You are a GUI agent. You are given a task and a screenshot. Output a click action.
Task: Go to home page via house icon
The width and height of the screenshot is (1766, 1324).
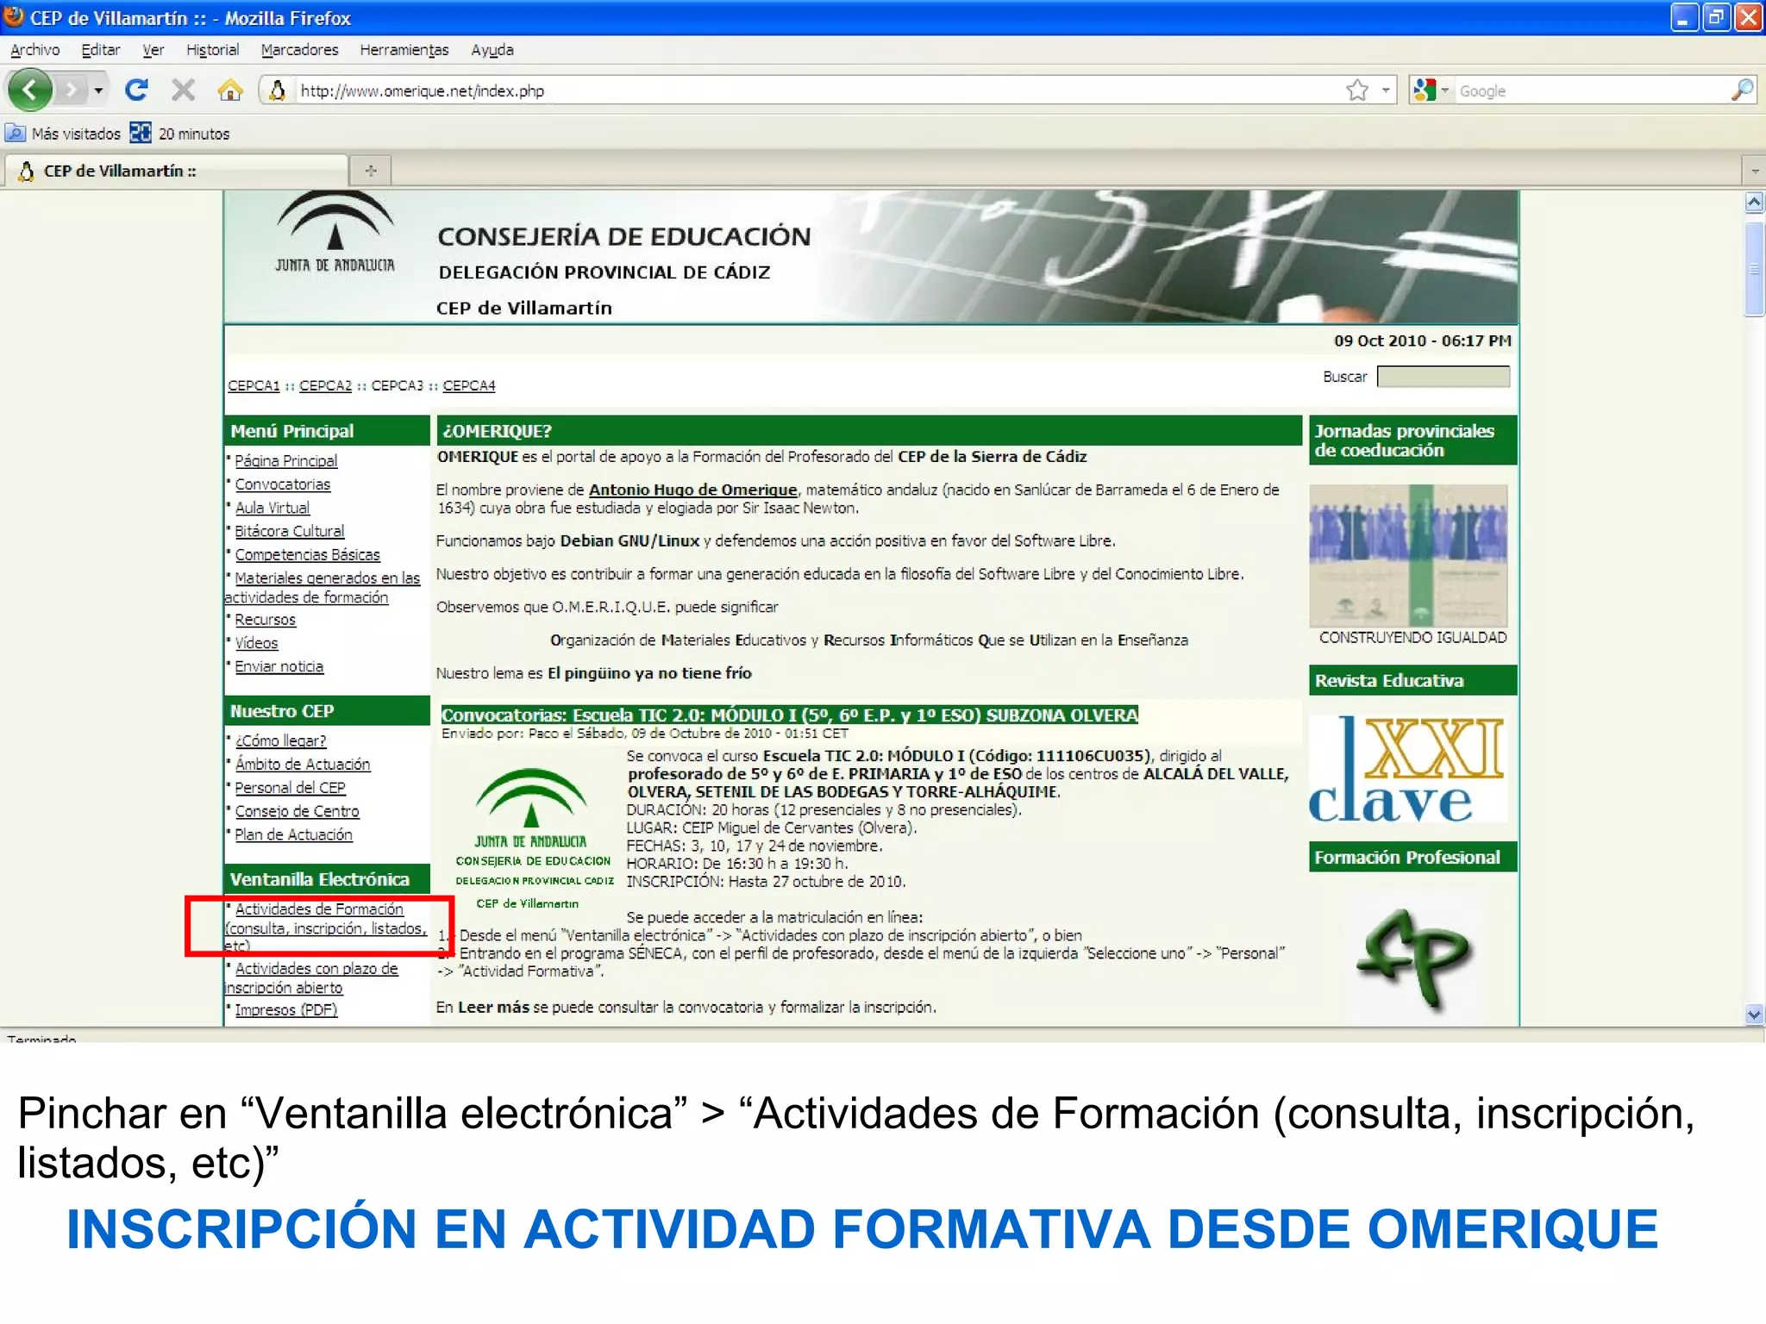point(229,90)
